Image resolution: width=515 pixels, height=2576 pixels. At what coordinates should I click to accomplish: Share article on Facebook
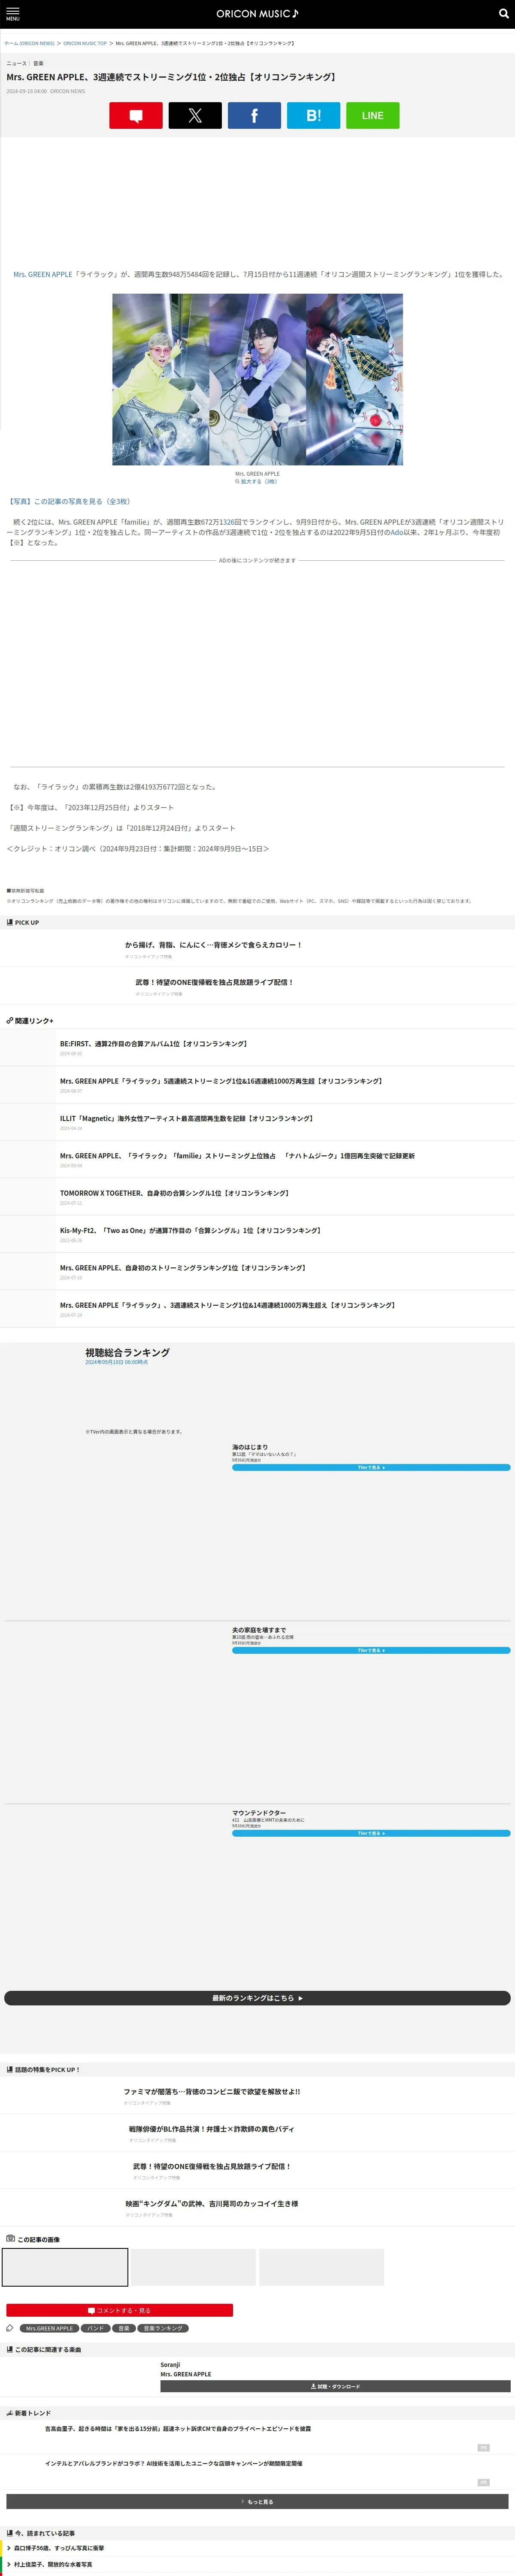click(254, 116)
